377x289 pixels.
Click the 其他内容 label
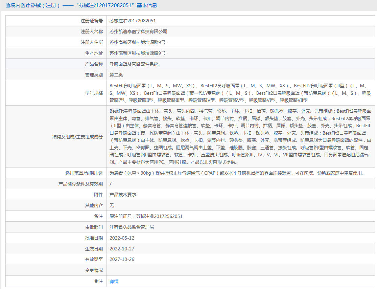point(94,205)
